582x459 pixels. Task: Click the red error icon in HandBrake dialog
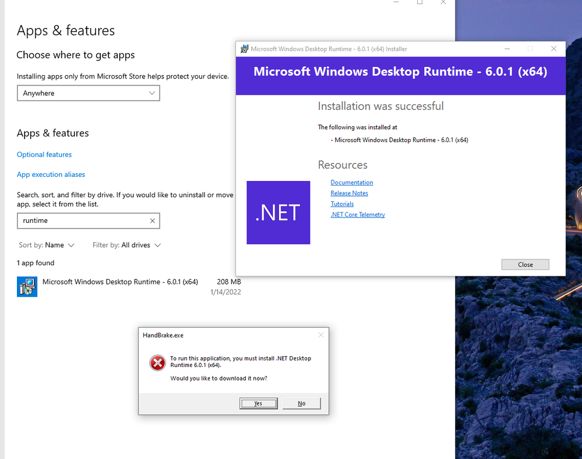coord(158,362)
